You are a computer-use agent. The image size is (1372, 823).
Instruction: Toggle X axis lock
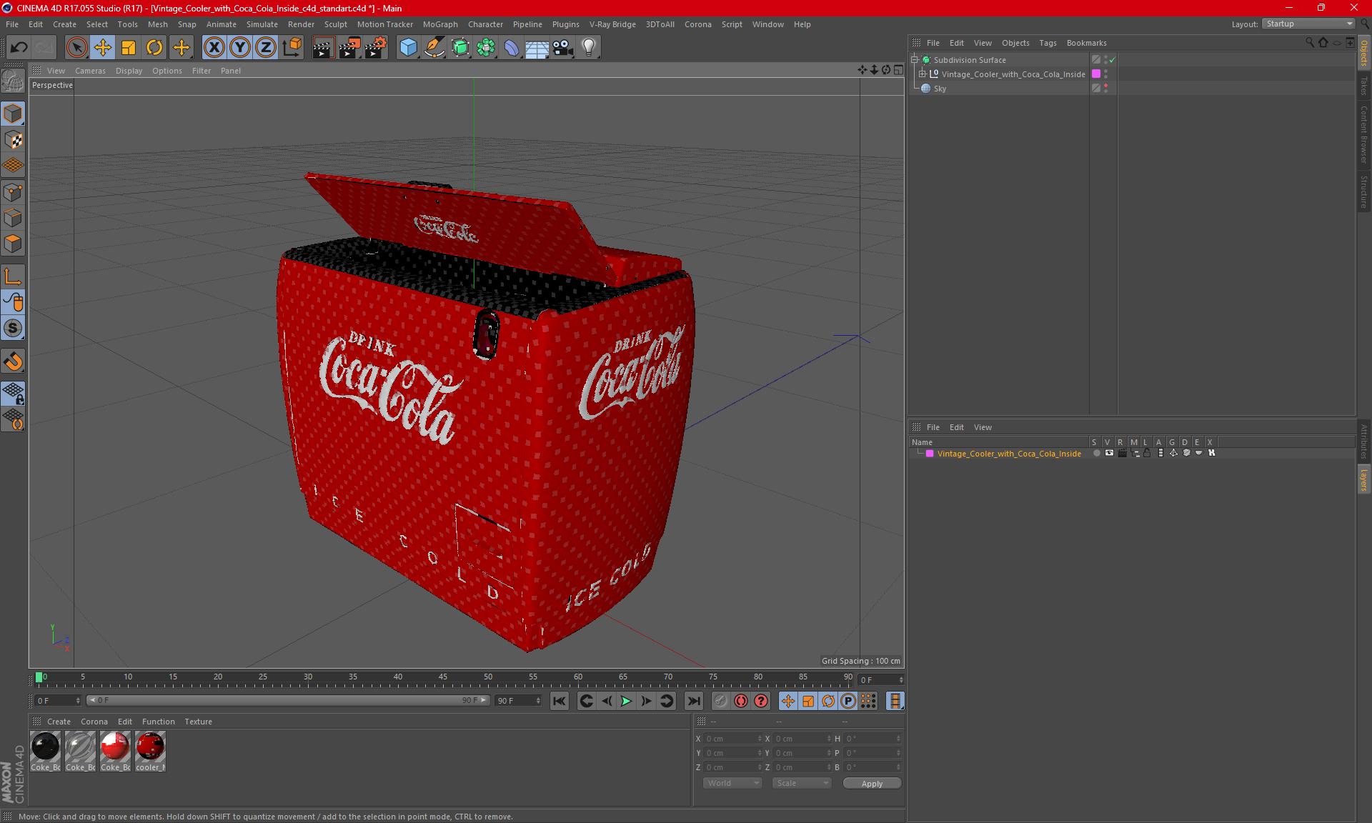(x=214, y=48)
